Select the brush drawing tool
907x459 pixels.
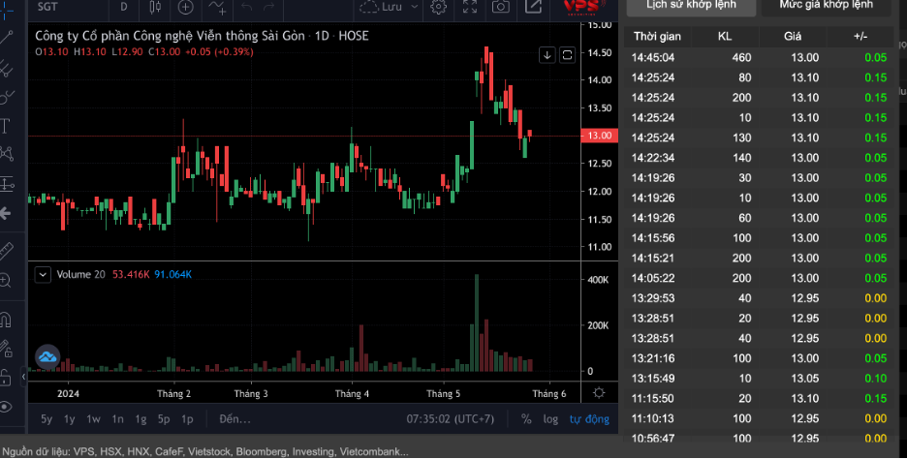click(7, 97)
